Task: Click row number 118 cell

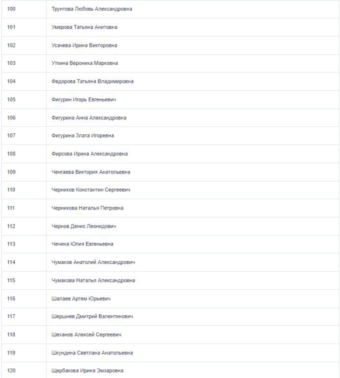Action: pyautogui.click(x=12, y=335)
